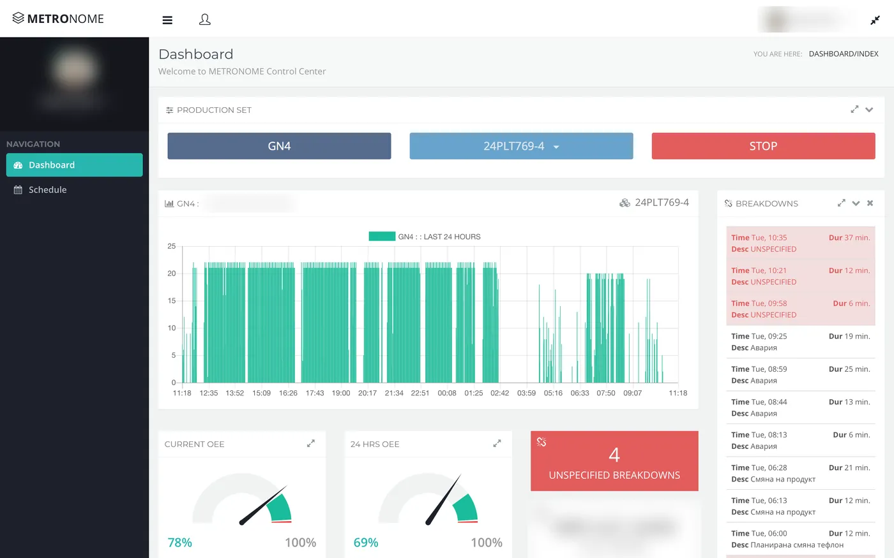Image resolution: width=894 pixels, height=558 pixels.
Task: Click the broken link icon on the unspecified breakdowns card
Action: coord(542,441)
